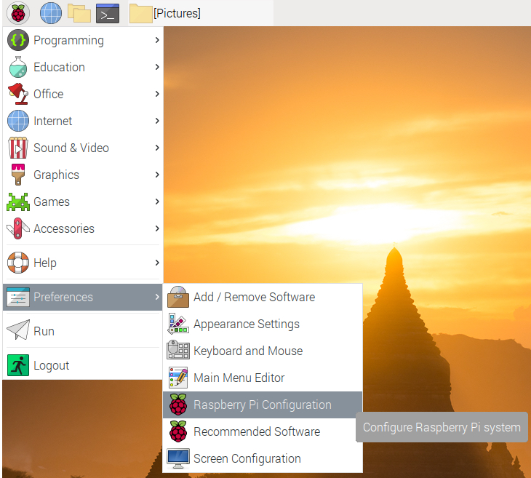Viewport: 531px width, 478px height.
Task: Expand the Programming submenu arrow
Action: click(156, 40)
